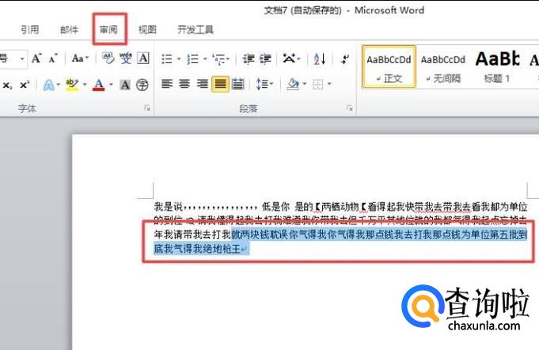Open borders dropdown arrow
Image resolution: width=539 pixels, height=350 pixels.
[x=329, y=84]
